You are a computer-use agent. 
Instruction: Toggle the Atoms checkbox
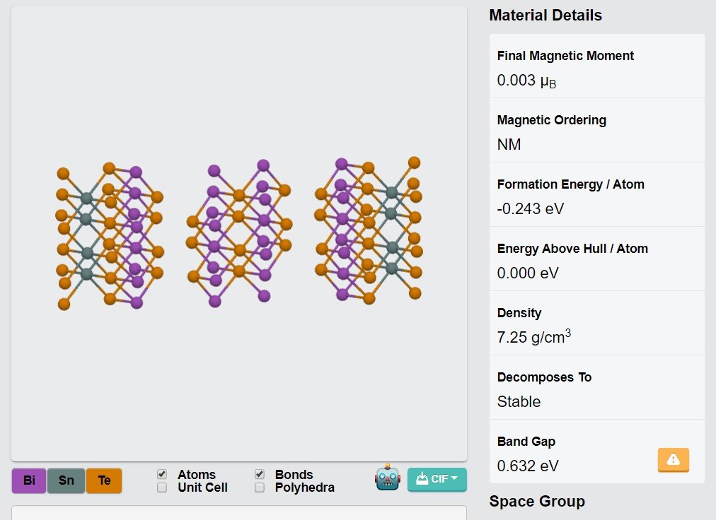pos(161,474)
